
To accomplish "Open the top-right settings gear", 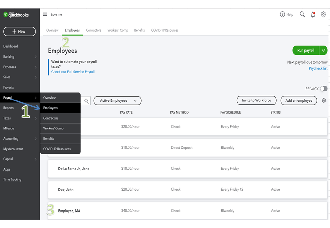I will click(323, 14).
